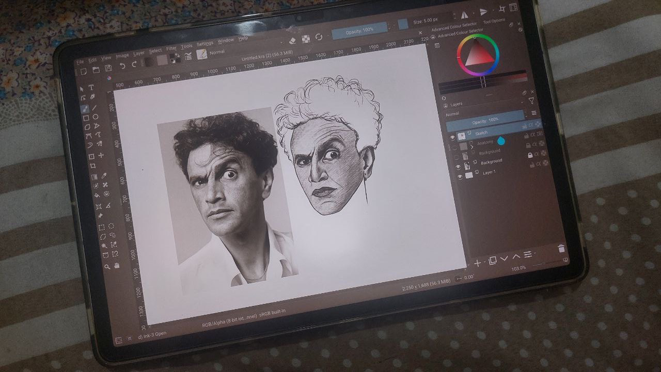Open layer properties menu
The height and width of the screenshot is (372, 661).
528,254
